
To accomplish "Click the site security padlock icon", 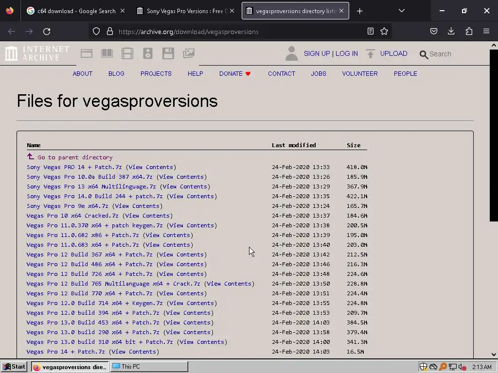I will (x=110, y=32).
